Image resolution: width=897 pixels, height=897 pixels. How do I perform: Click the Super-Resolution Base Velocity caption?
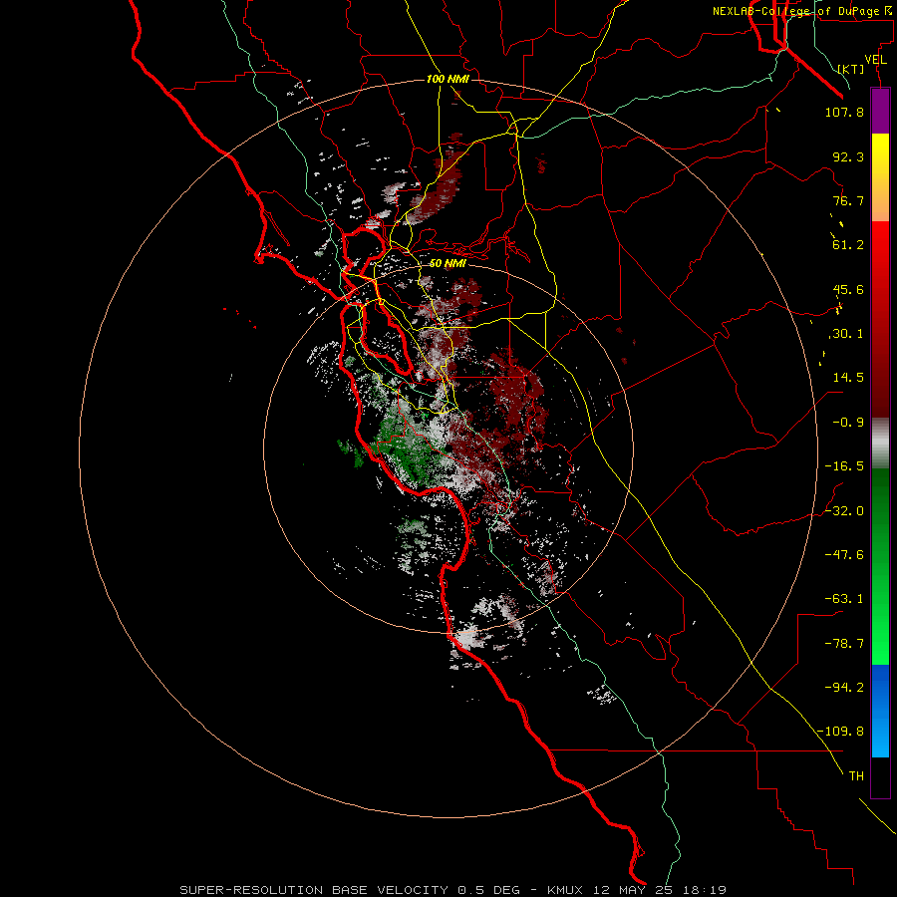453,890
